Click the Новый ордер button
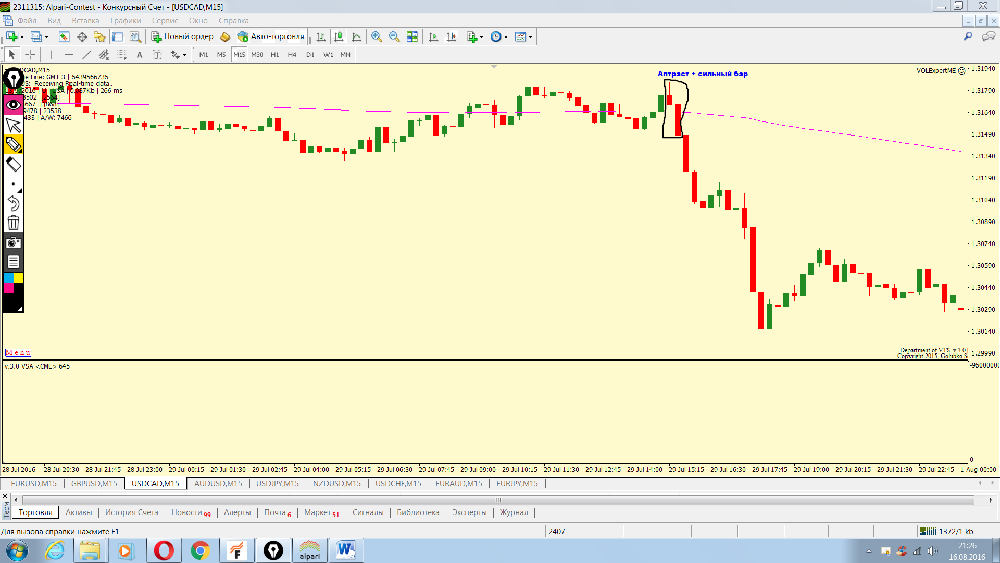Screen dimensions: 1000x563 coord(183,36)
